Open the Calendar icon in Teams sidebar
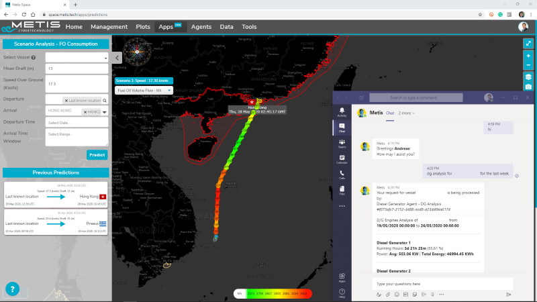 tap(342, 159)
